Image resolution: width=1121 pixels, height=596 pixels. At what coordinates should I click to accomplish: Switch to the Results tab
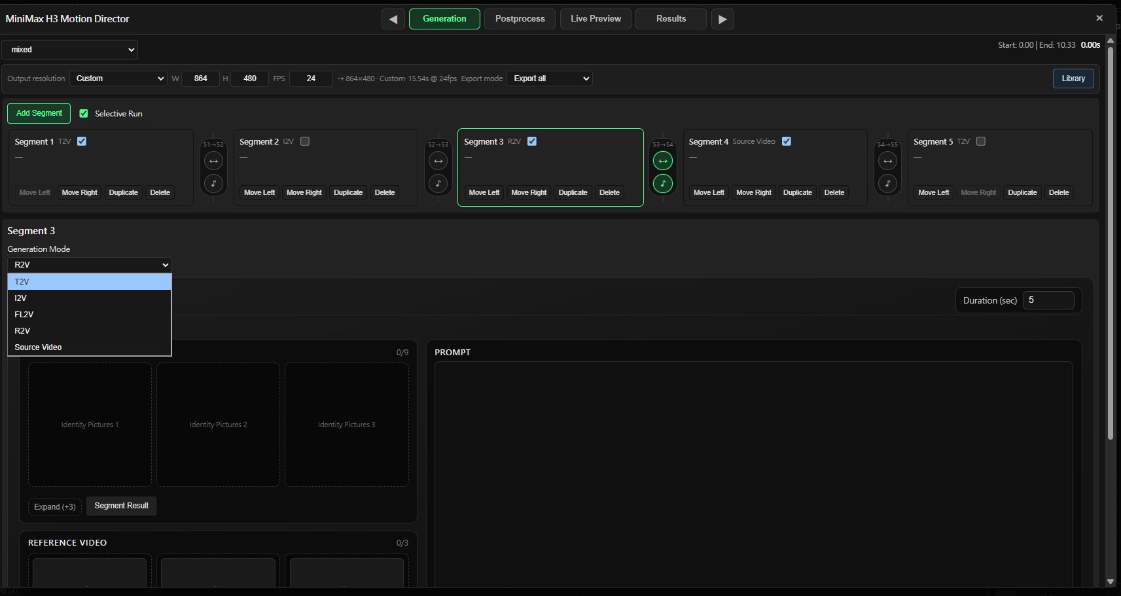click(671, 19)
